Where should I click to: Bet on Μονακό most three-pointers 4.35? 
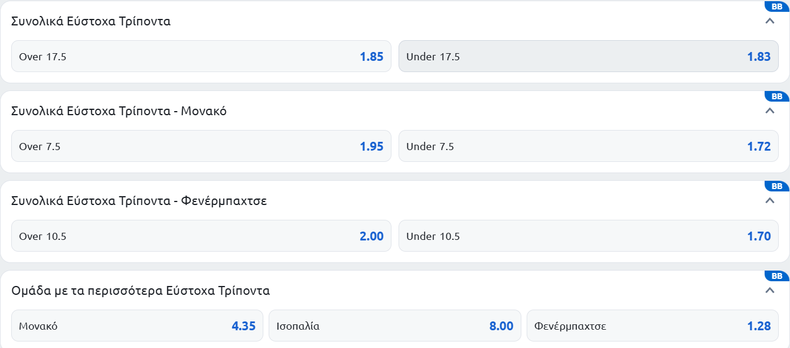point(137,326)
